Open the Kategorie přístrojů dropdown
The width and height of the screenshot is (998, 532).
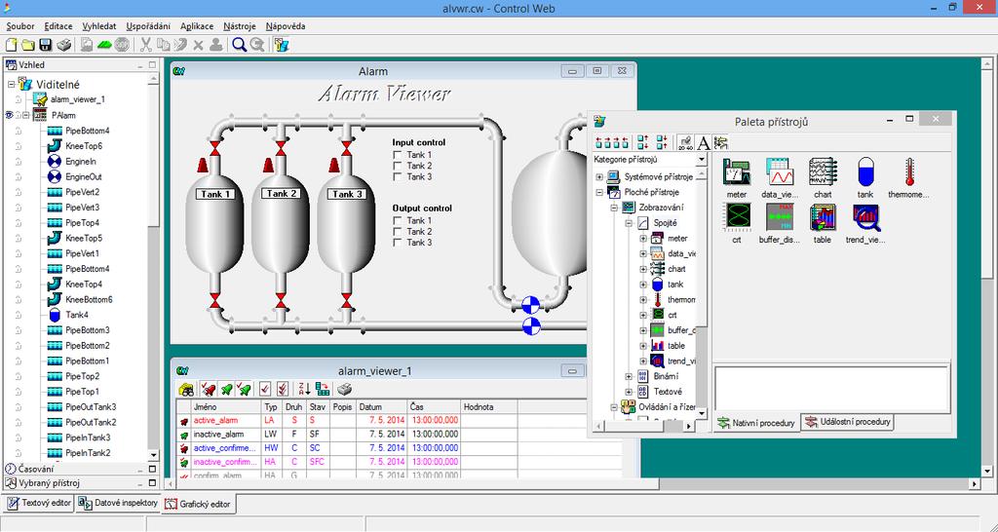(702, 160)
